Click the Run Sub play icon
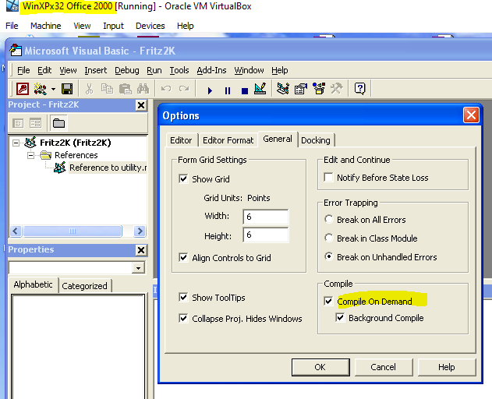Viewport: 492px width, 399px height. tap(210, 90)
